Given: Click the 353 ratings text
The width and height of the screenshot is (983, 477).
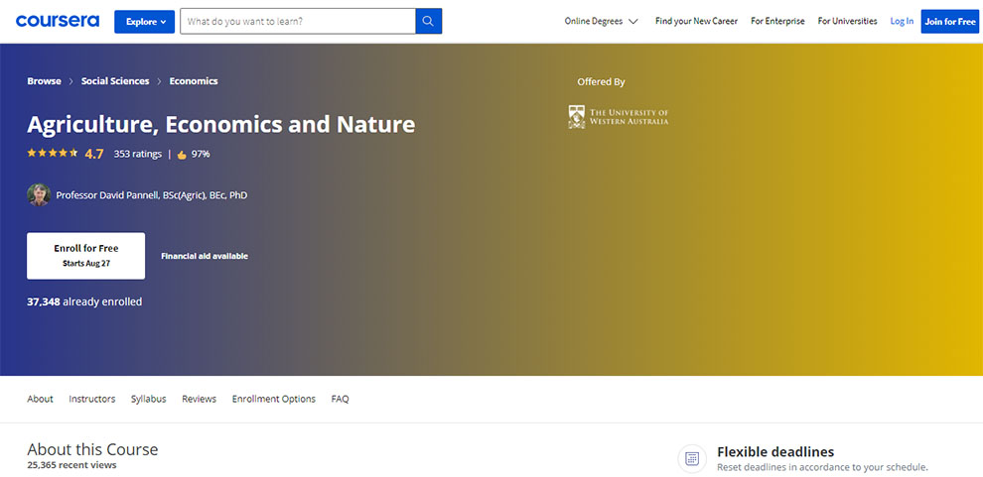Looking at the screenshot, I should tap(137, 154).
